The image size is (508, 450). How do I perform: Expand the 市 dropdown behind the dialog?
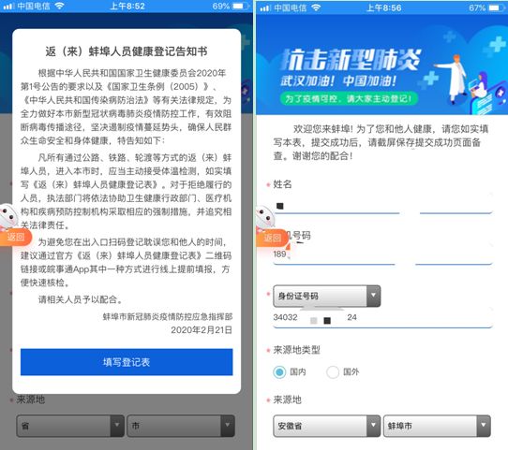point(181,426)
